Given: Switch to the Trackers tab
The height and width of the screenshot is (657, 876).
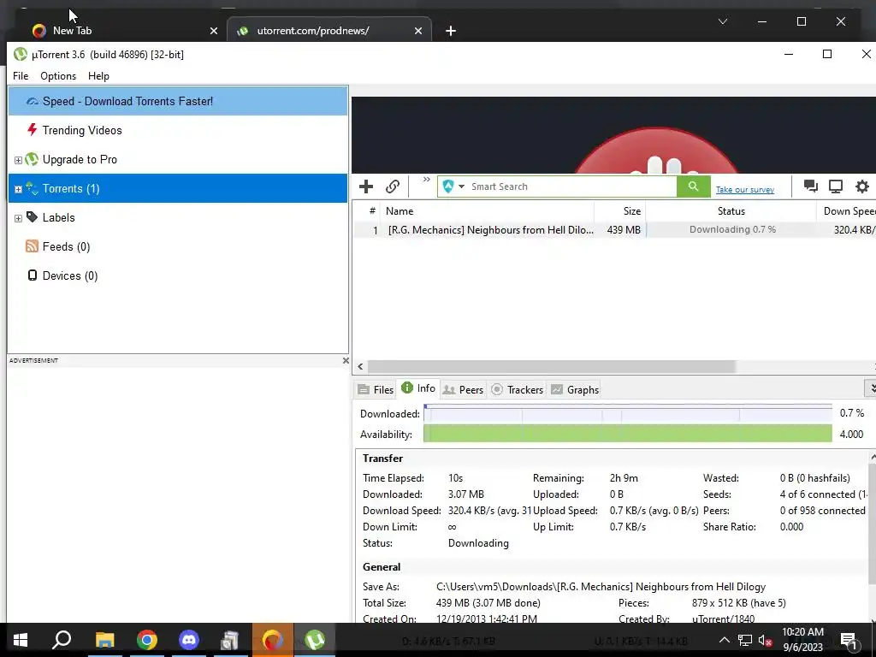Looking at the screenshot, I should 518,390.
